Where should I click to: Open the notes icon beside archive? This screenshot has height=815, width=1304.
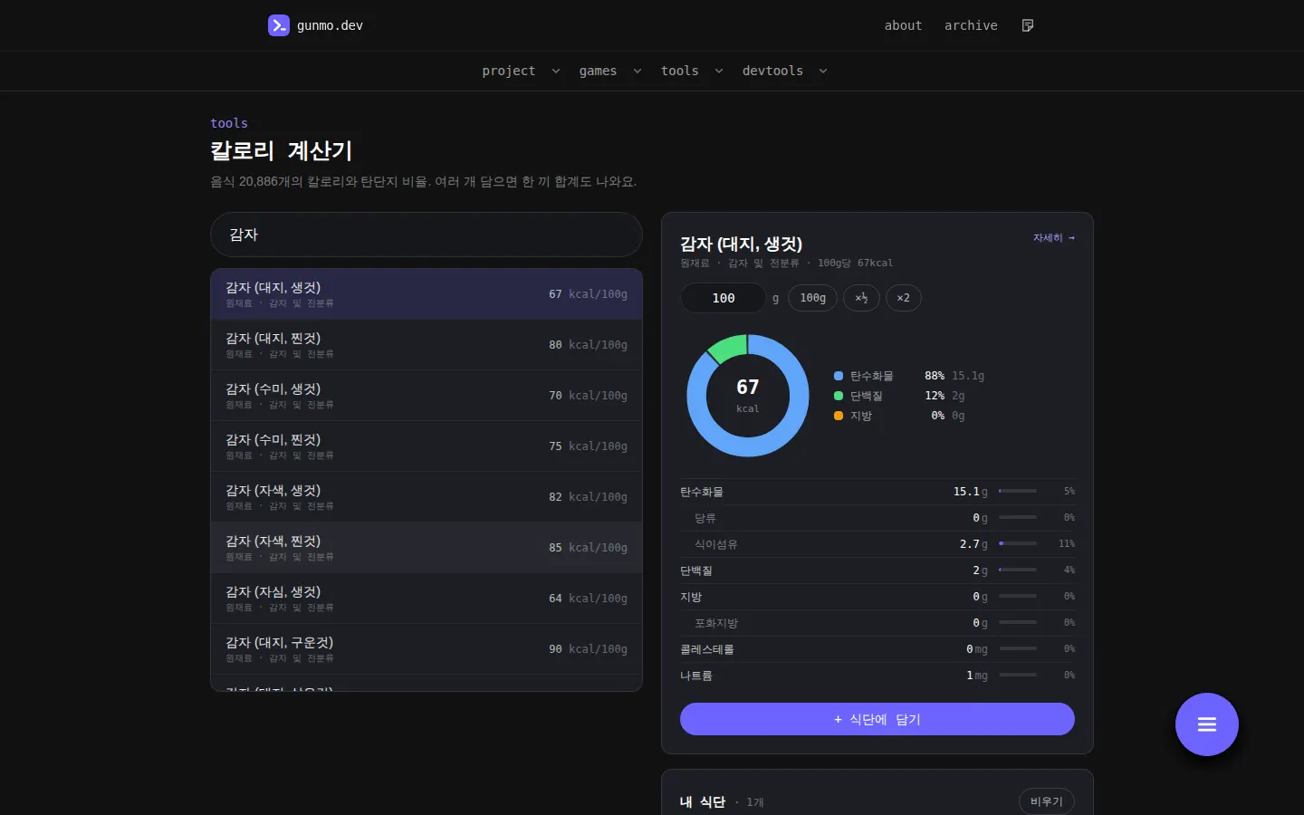coord(1028,25)
